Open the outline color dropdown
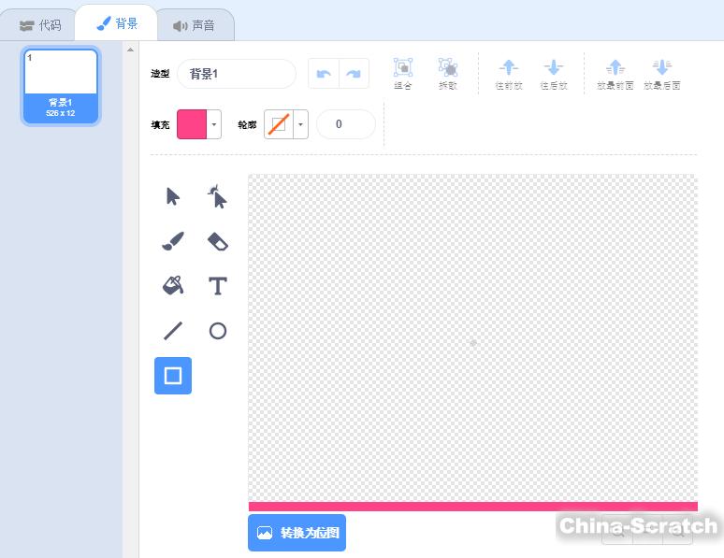The width and height of the screenshot is (724, 558). (x=300, y=124)
